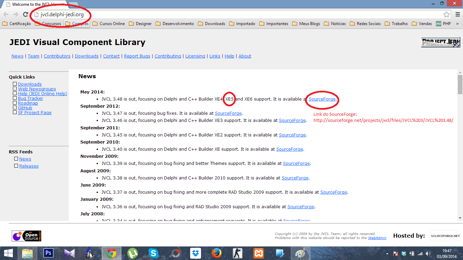Click the vertical scrollbar thumb
Image resolution: width=463 pixels, height=260 pixels.
click(x=460, y=85)
